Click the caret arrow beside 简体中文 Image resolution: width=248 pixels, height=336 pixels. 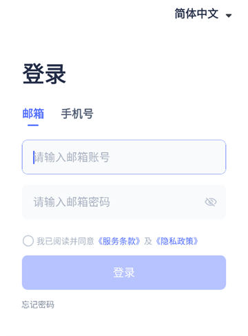point(229,15)
